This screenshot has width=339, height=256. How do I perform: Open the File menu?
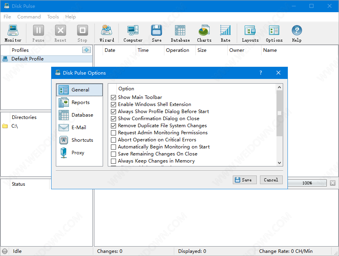(x=7, y=17)
